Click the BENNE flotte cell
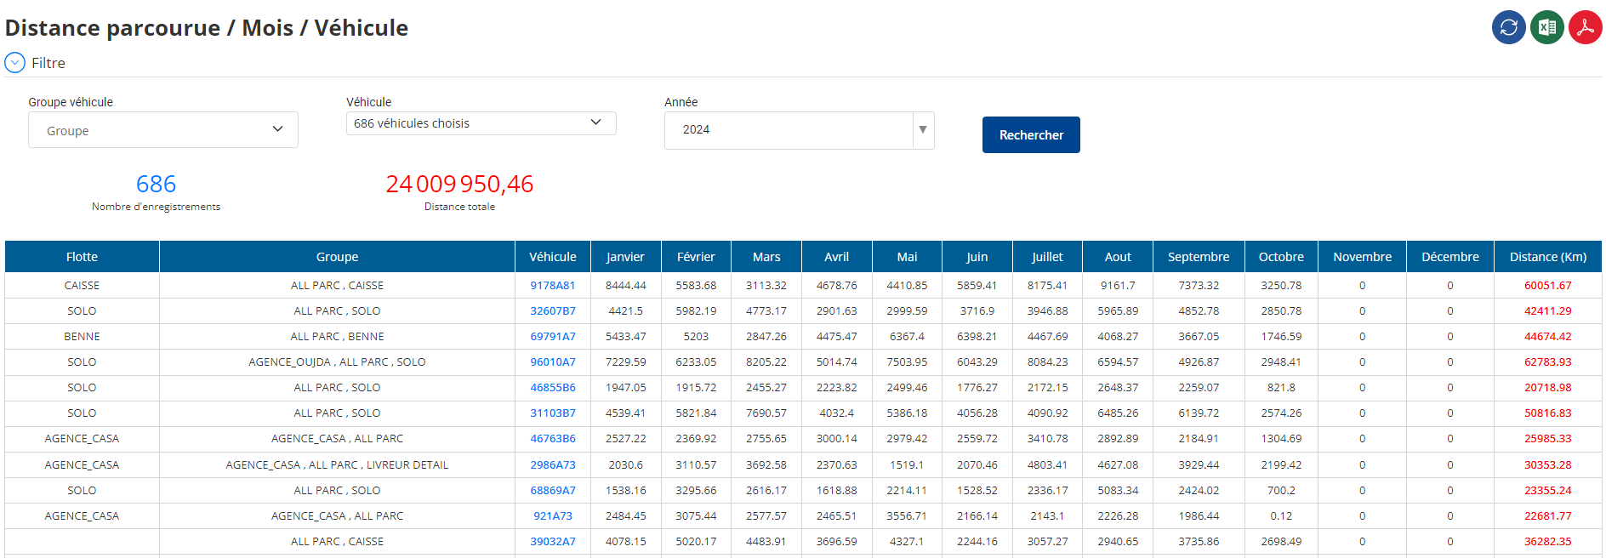Screen dimensions: 1606x558 (82, 337)
